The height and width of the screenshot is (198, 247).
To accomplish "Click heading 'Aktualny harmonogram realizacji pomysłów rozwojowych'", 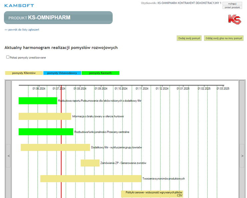I will [61, 48].
